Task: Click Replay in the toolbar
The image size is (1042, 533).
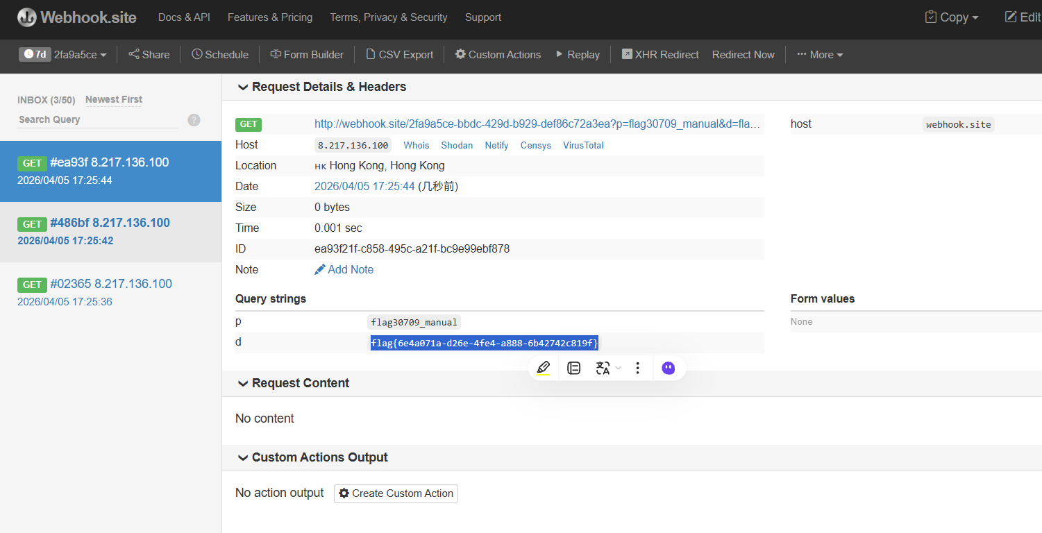Action: [x=577, y=55]
